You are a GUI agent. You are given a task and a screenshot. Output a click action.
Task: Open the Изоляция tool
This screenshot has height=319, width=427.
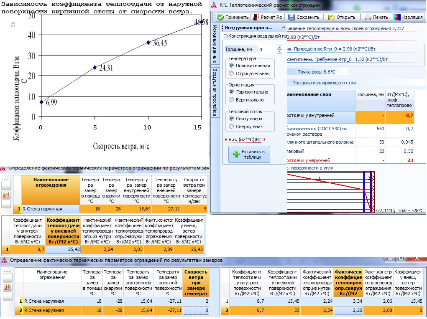pos(409,17)
